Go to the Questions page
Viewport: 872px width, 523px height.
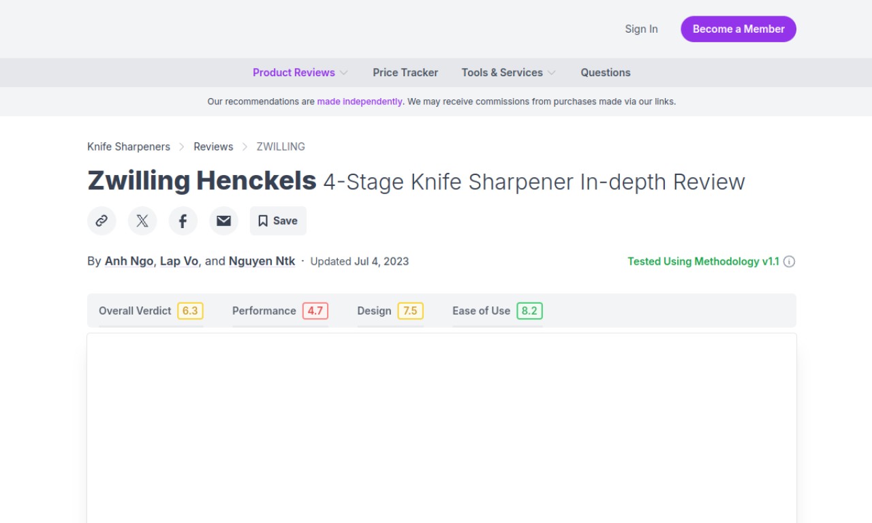(x=605, y=73)
